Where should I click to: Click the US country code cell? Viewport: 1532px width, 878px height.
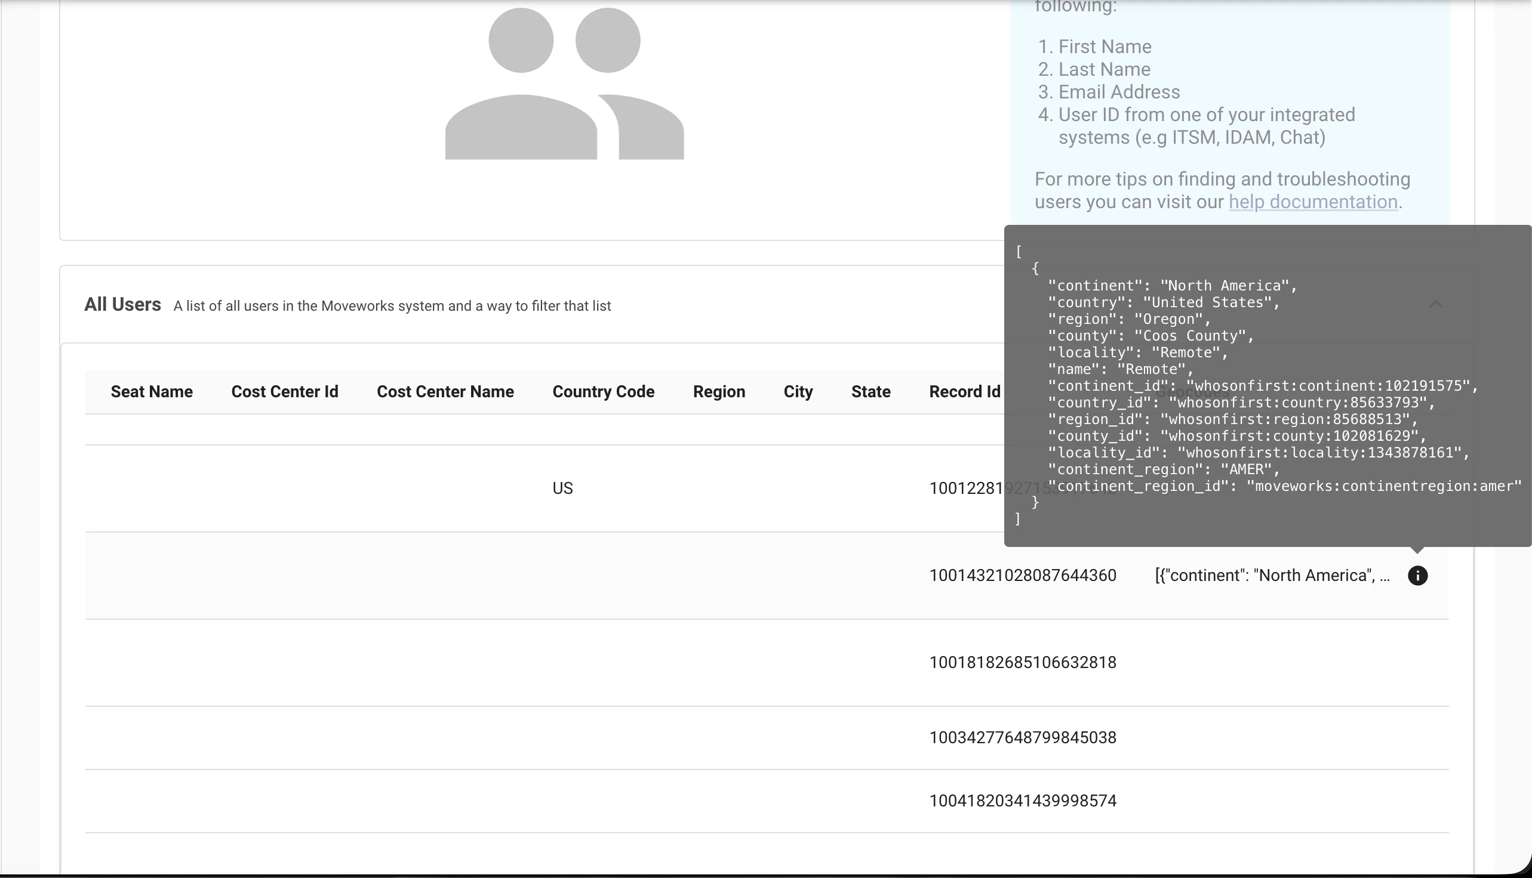562,489
